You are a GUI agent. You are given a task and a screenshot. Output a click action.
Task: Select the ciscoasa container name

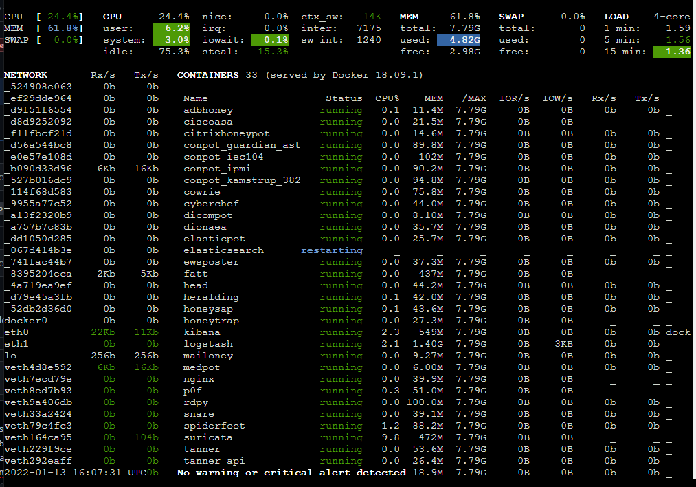click(208, 122)
